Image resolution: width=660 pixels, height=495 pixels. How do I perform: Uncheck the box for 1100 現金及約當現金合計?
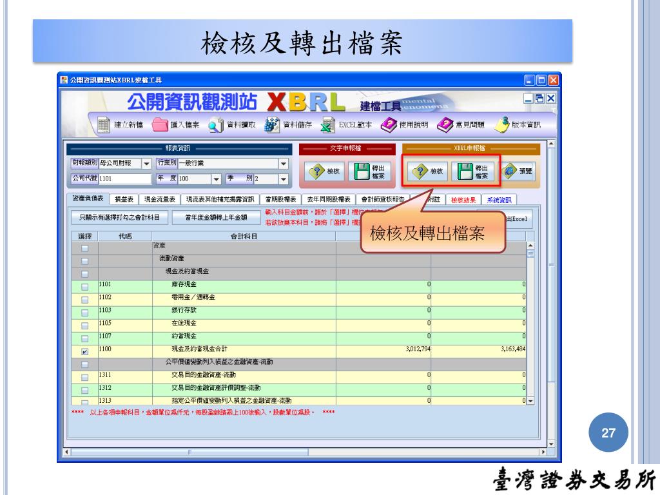point(84,351)
